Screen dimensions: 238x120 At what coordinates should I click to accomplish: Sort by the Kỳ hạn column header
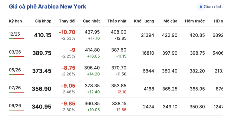15,21
